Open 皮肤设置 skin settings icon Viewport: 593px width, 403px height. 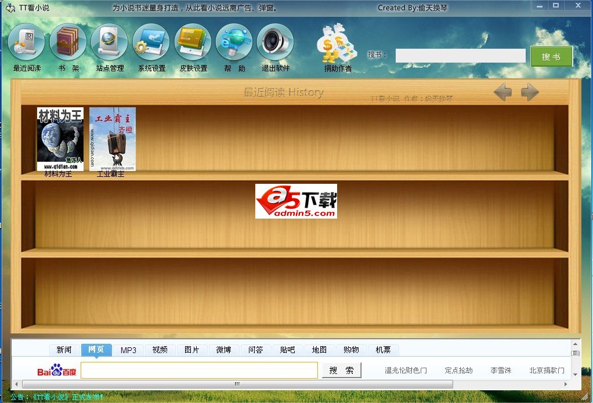click(x=193, y=42)
